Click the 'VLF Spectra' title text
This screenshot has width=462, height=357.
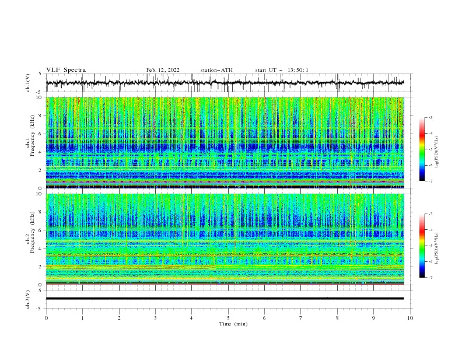point(66,70)
